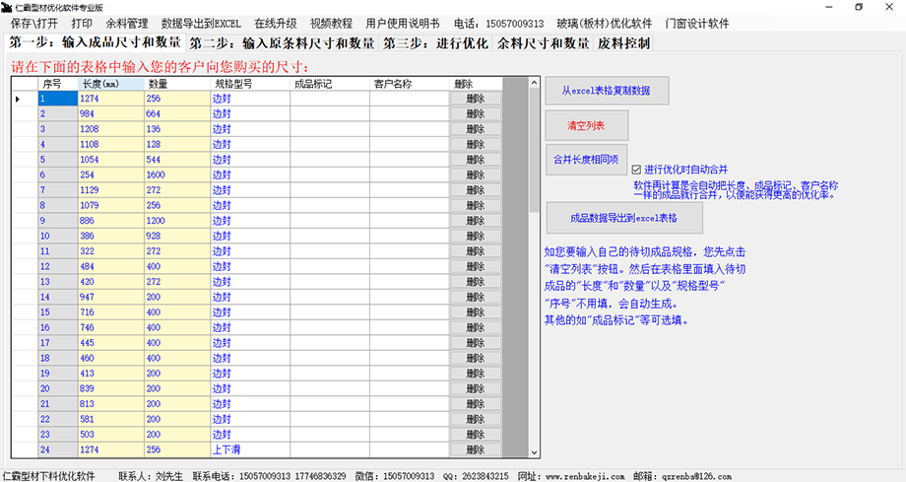Click the 成品数据导出到excel表格 button
906x482 pixels.
pos(624,218)
